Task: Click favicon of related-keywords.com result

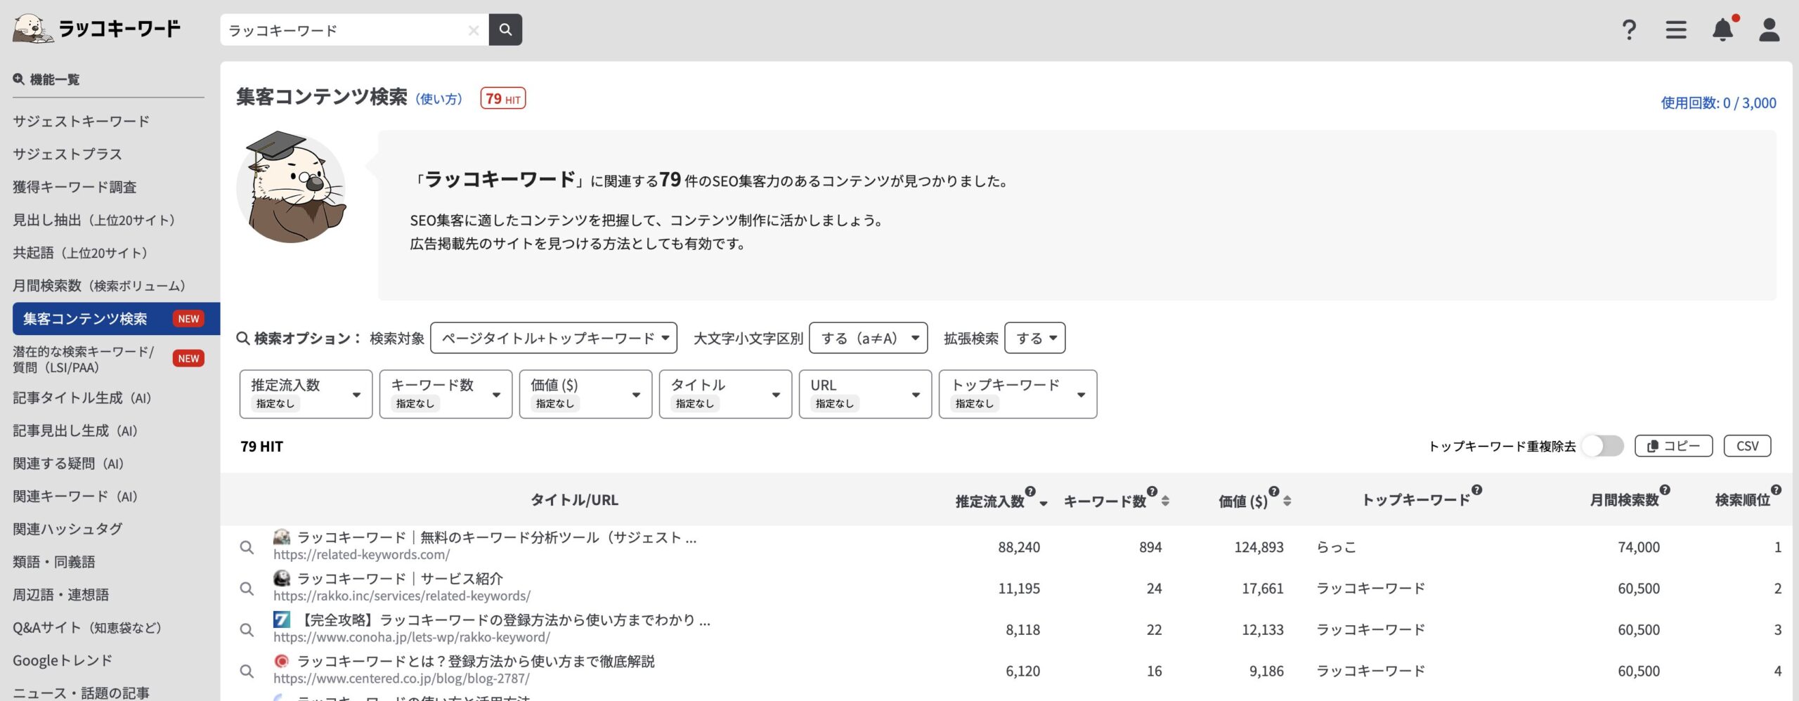Action: (282, 537)
